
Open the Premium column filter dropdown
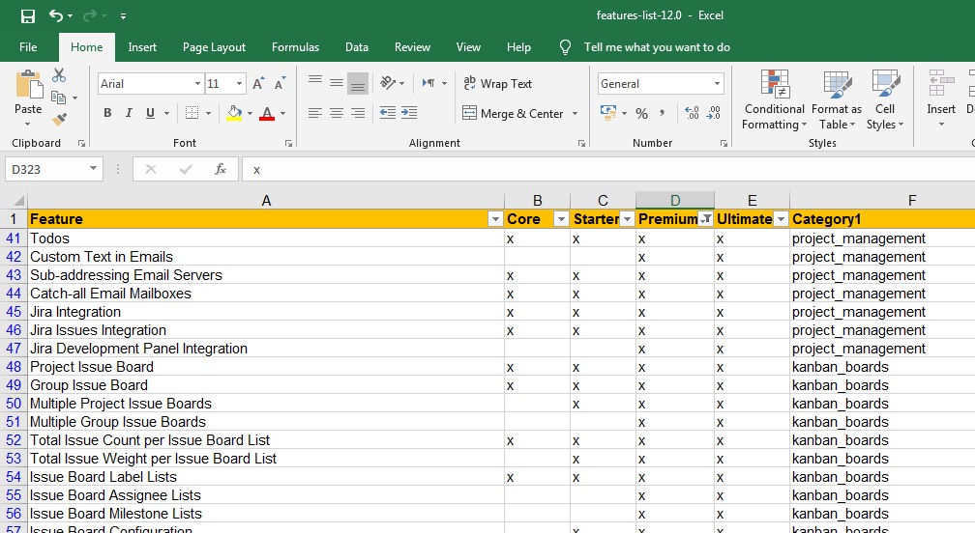pos(706,219)
